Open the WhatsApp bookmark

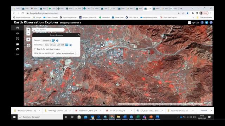104,17
